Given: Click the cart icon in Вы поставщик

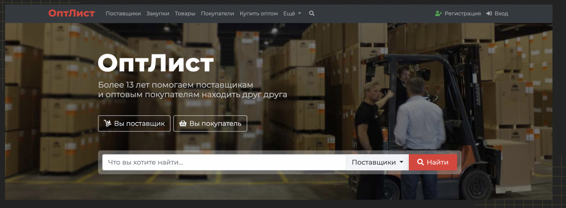Looking at the screenshot, I should pos(107,124).
